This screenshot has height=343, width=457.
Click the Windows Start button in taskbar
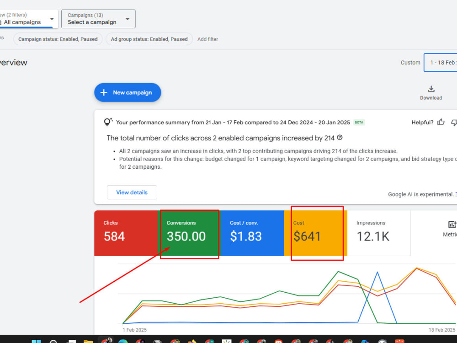point(36,341)
